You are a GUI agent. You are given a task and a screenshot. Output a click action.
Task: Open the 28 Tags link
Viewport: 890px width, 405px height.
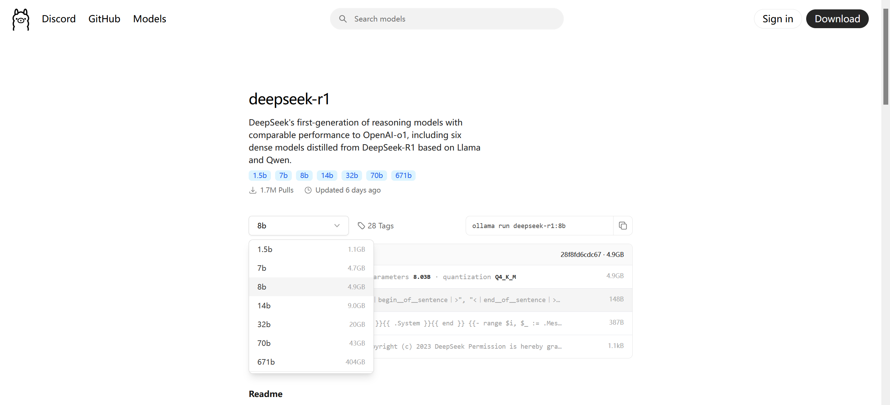tap(380, 226)
